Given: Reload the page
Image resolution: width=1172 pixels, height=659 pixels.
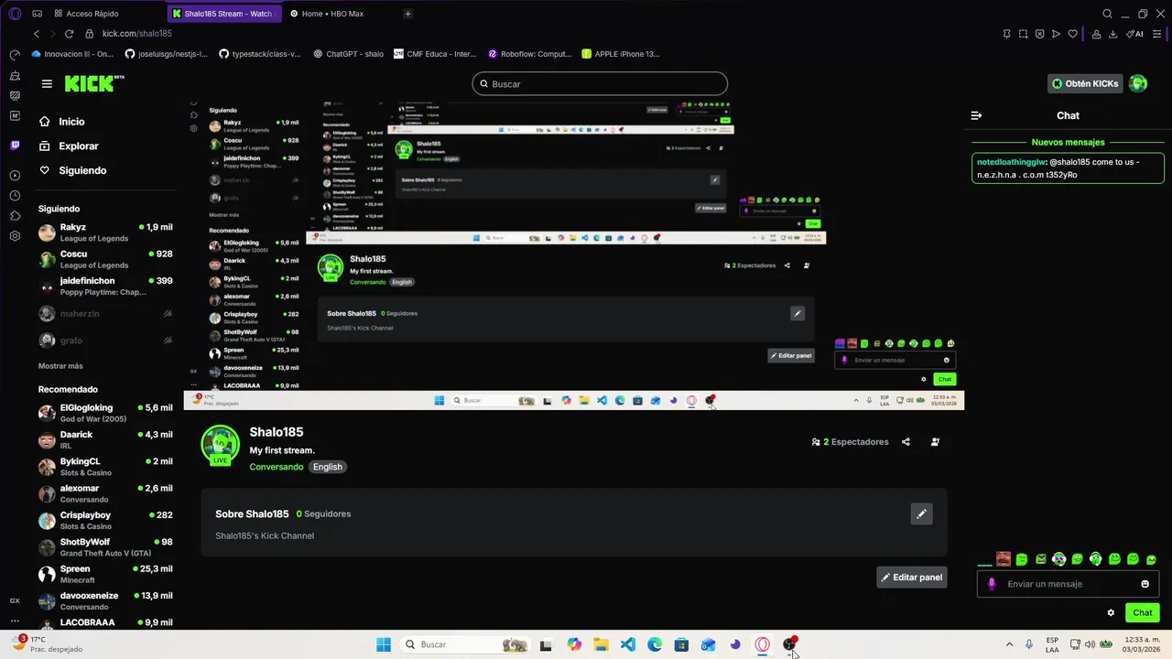Looking at the screenshot, I should [x=69, y=34].
